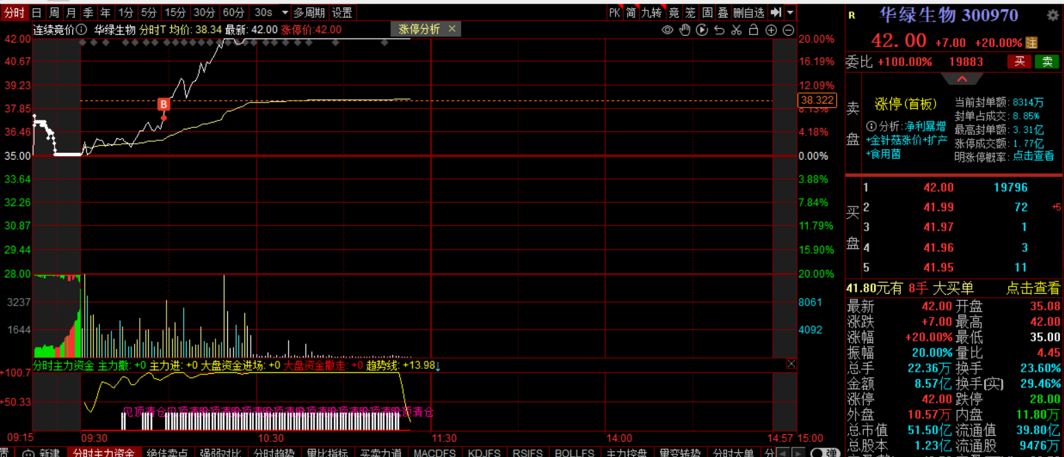This screenshot has width=1064, height=457.
Task: Click the circular playback replay icon
Action: coord(701,30)
